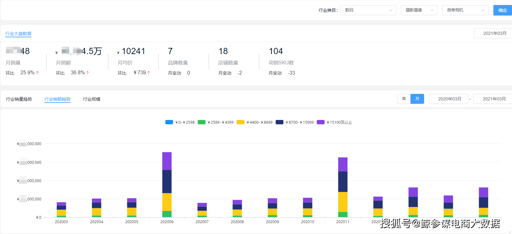512x234 pixels.
Task: Select the 行业销额趋势 tab
Action: pyautogui.click(x=57, y=99)
